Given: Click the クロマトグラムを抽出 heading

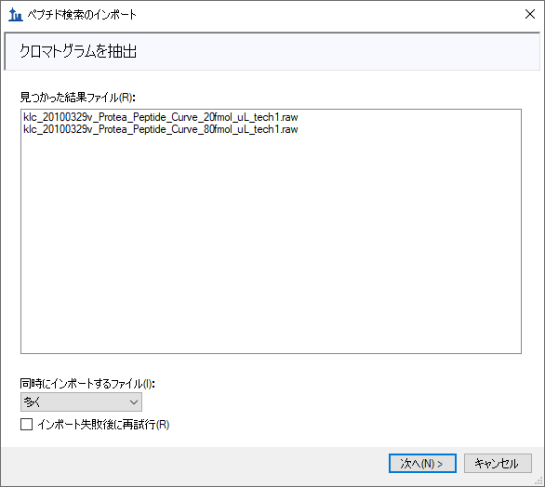Looking at the screenshot, I should (78, 51).
